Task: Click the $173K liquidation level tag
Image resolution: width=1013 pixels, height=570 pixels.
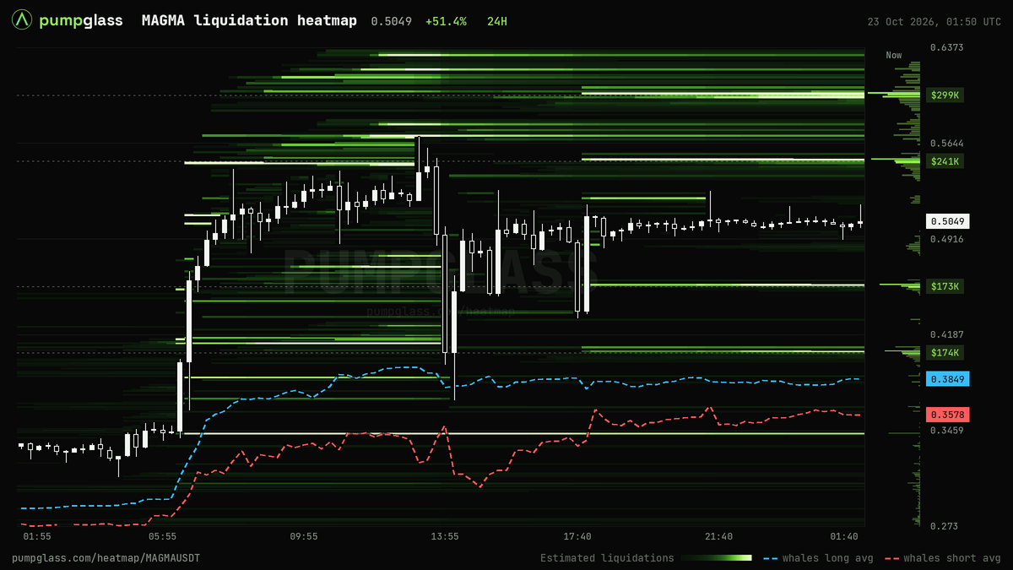Action: point(945,286)
